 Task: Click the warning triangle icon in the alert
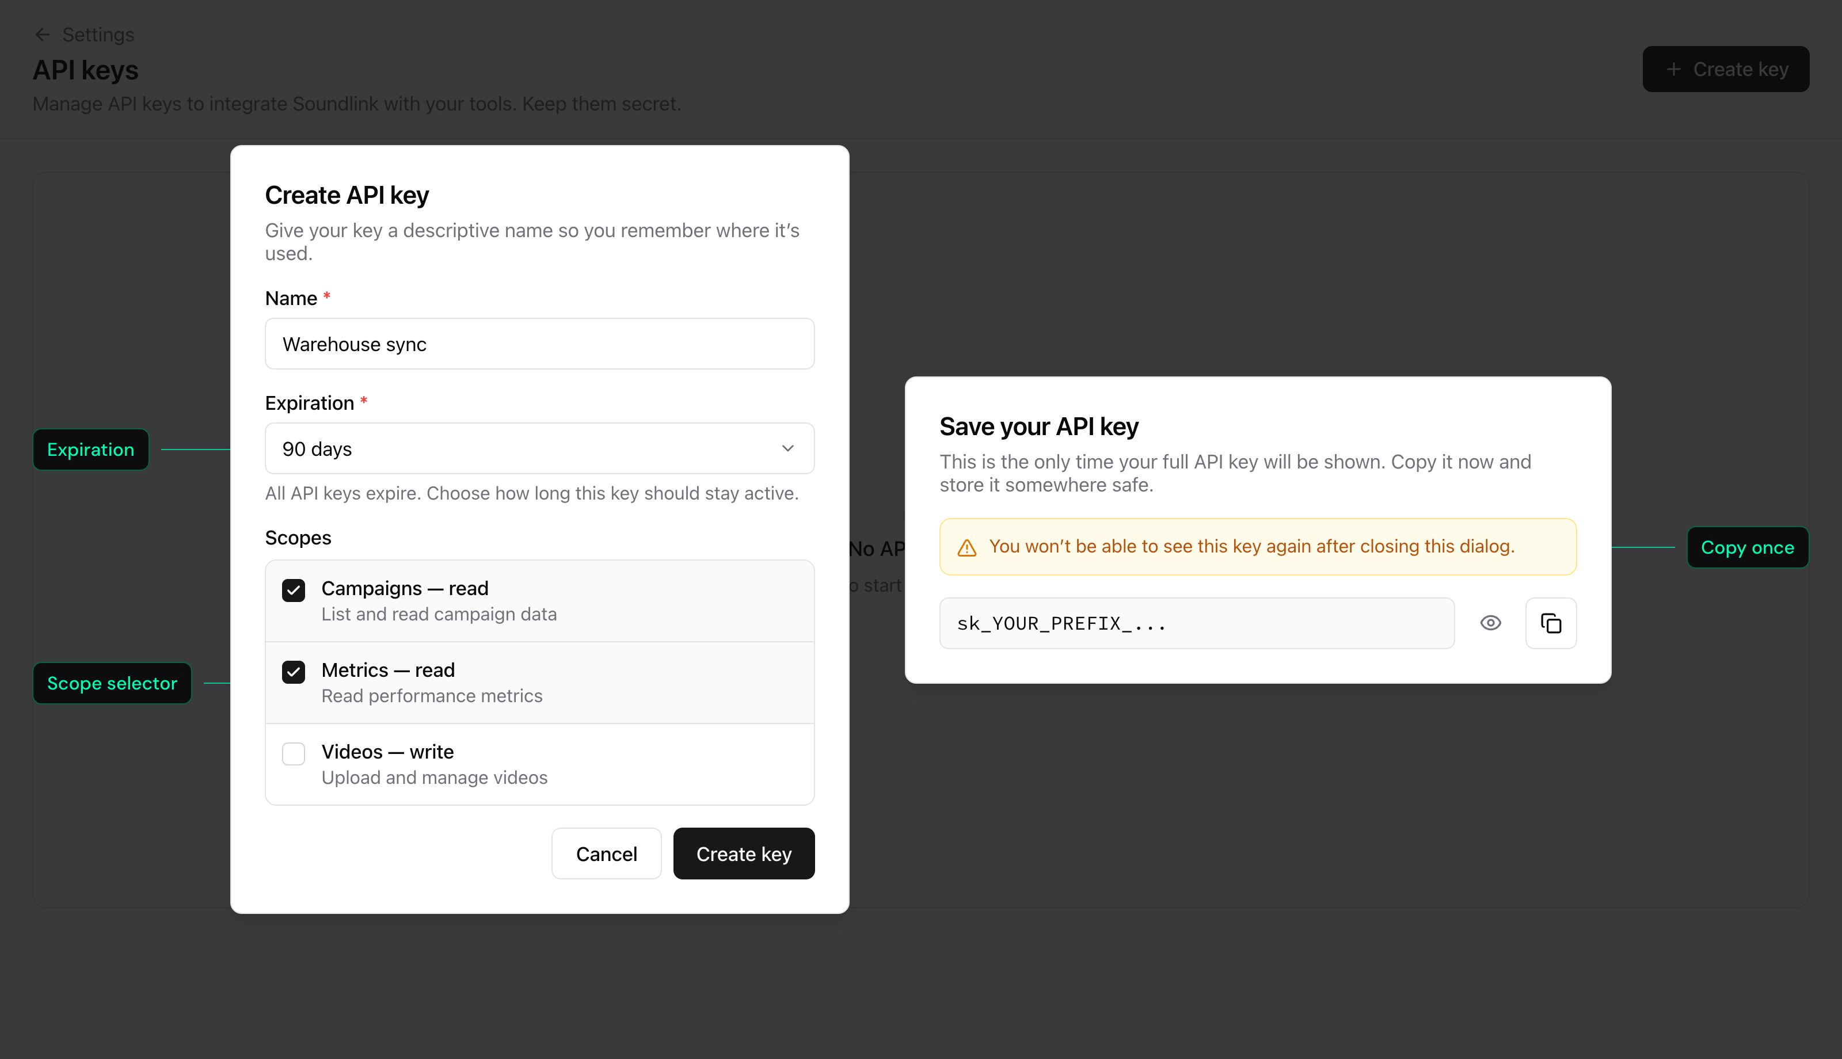pyautogui.click(x=966, y=548)
